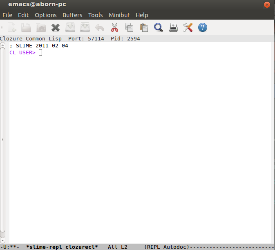Open help with the question mark icon
Image resolution: width=275 pixels, height=250 pixels.
click(x=203, y=28)
